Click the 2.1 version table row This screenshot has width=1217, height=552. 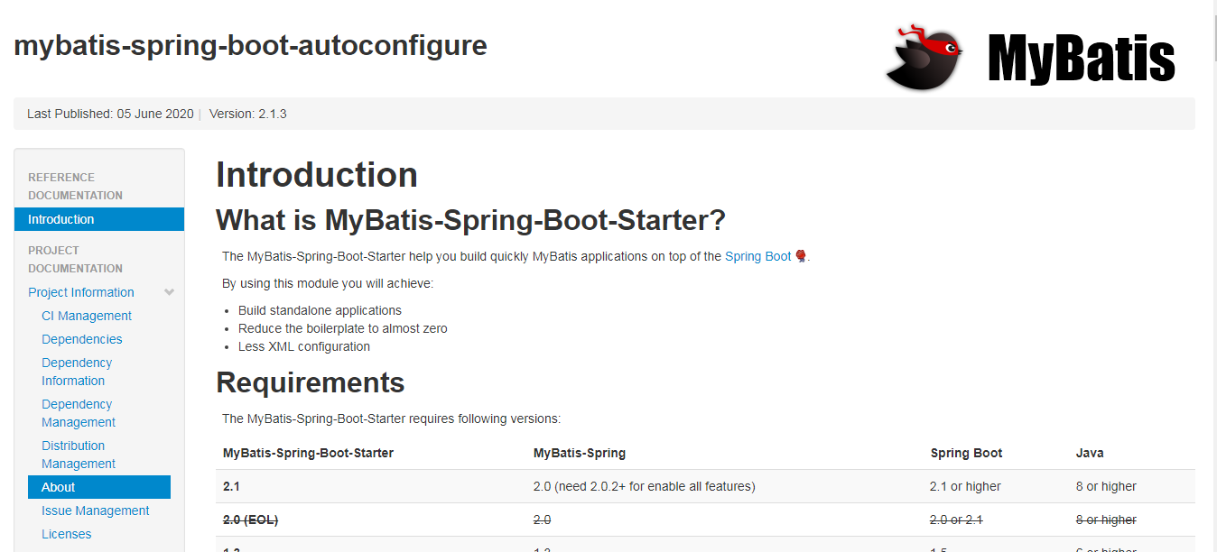pyautogui.click(x=705, y=486)
